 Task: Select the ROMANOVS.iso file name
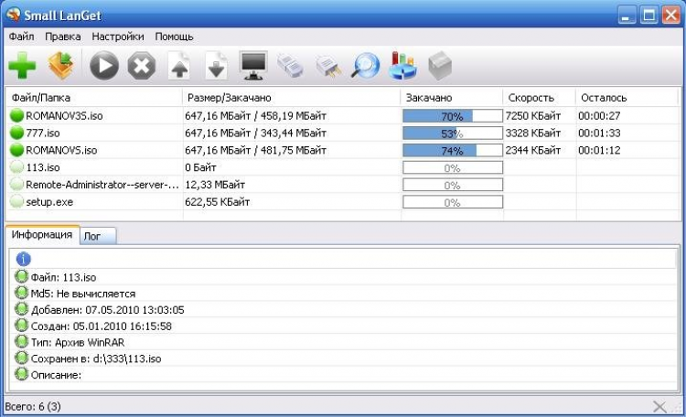(61, 151)
